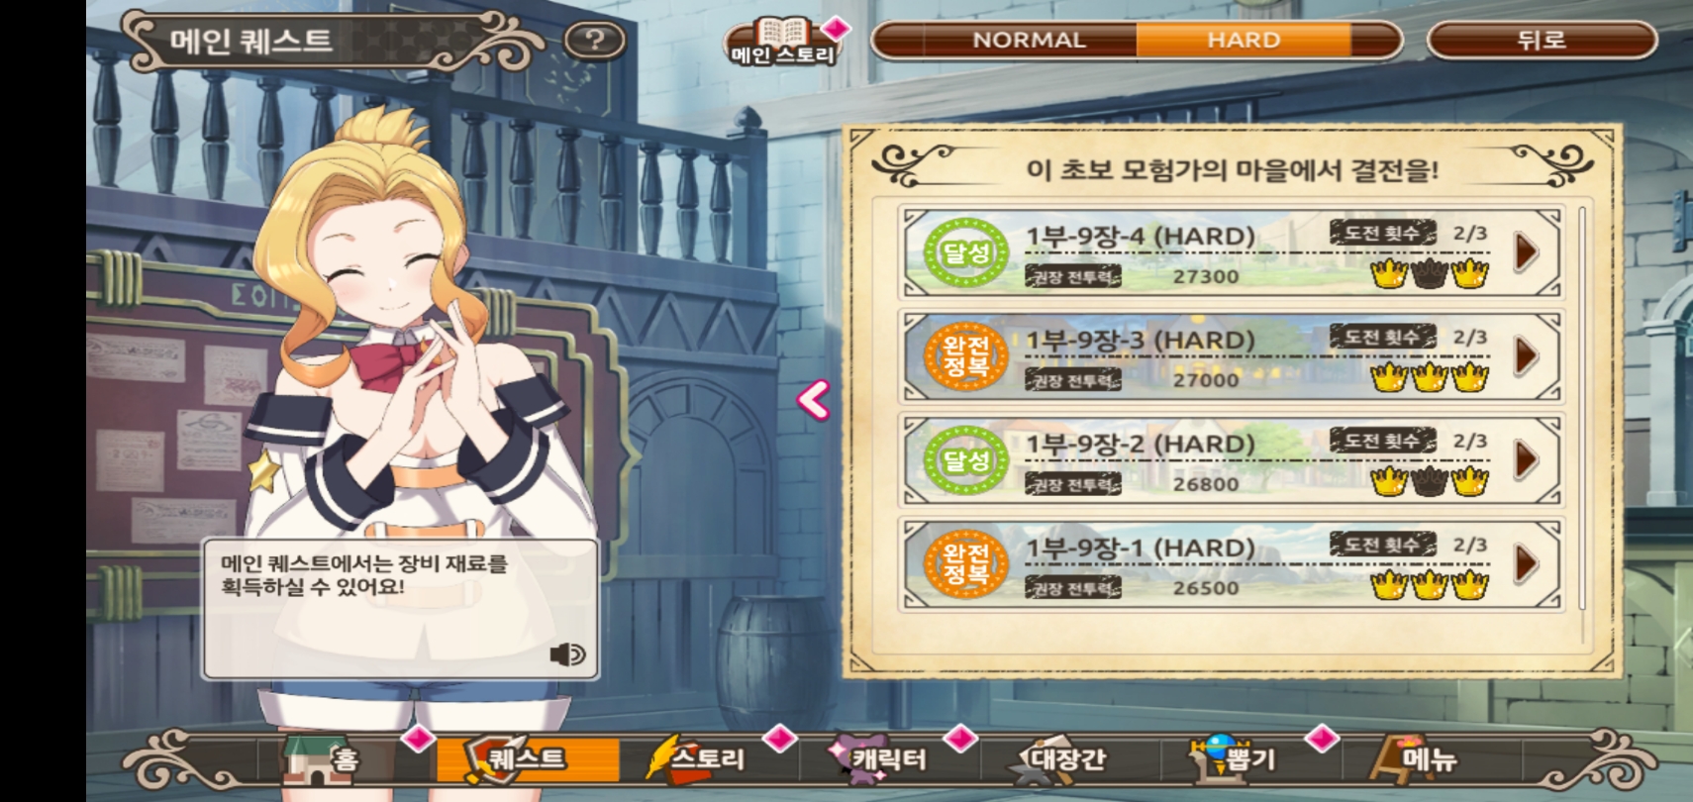
Task: Select the 퀘스트 tab in bottom bar
Action: click(x=528, y=759)
